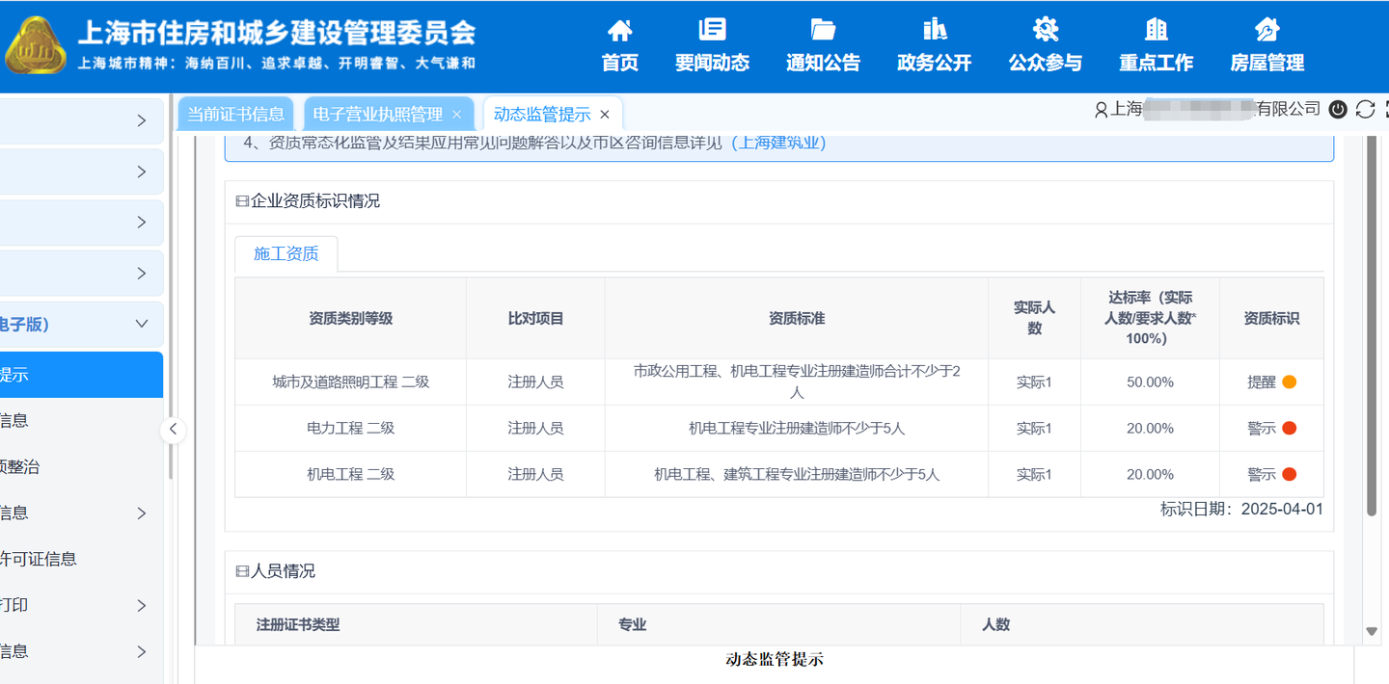
Task: Open 重点工作 building icon
Action: click(1156, 30)
